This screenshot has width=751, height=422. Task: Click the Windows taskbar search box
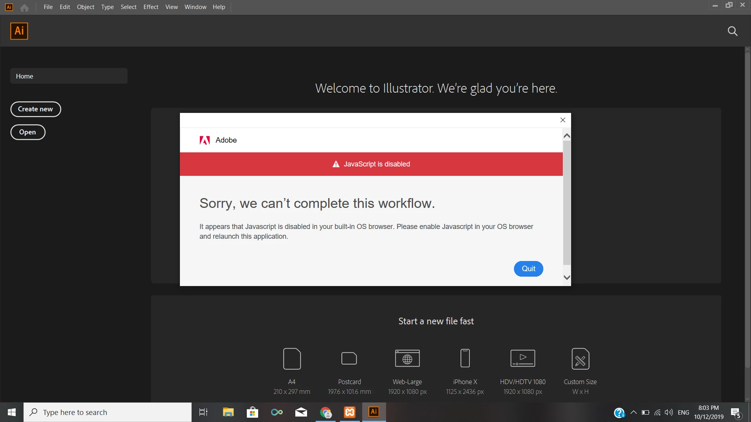pyautogui.click(x=108, y=412)
